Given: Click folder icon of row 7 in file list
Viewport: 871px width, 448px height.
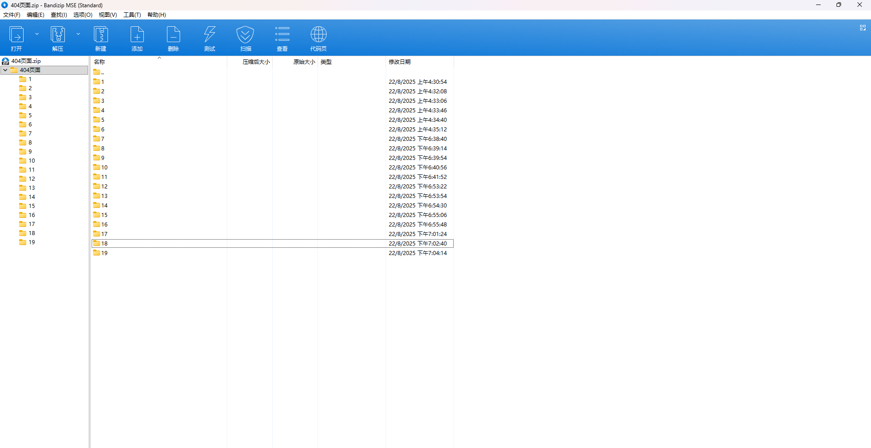Looking at the screenshot, I should [97, 139].
